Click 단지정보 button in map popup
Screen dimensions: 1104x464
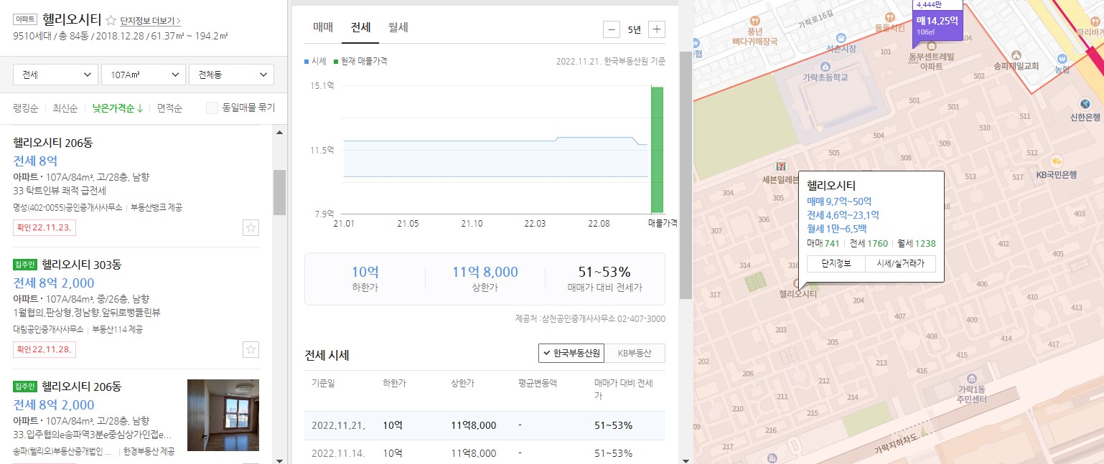coord(836,263)
